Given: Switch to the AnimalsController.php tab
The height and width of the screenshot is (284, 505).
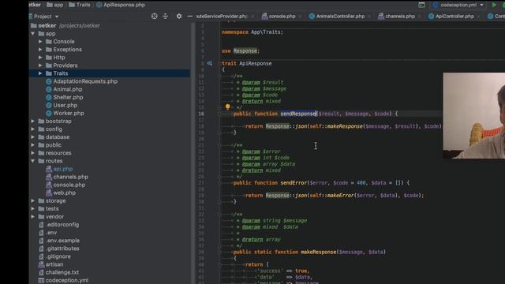Looking at the screenshot, I should [337, 16].
